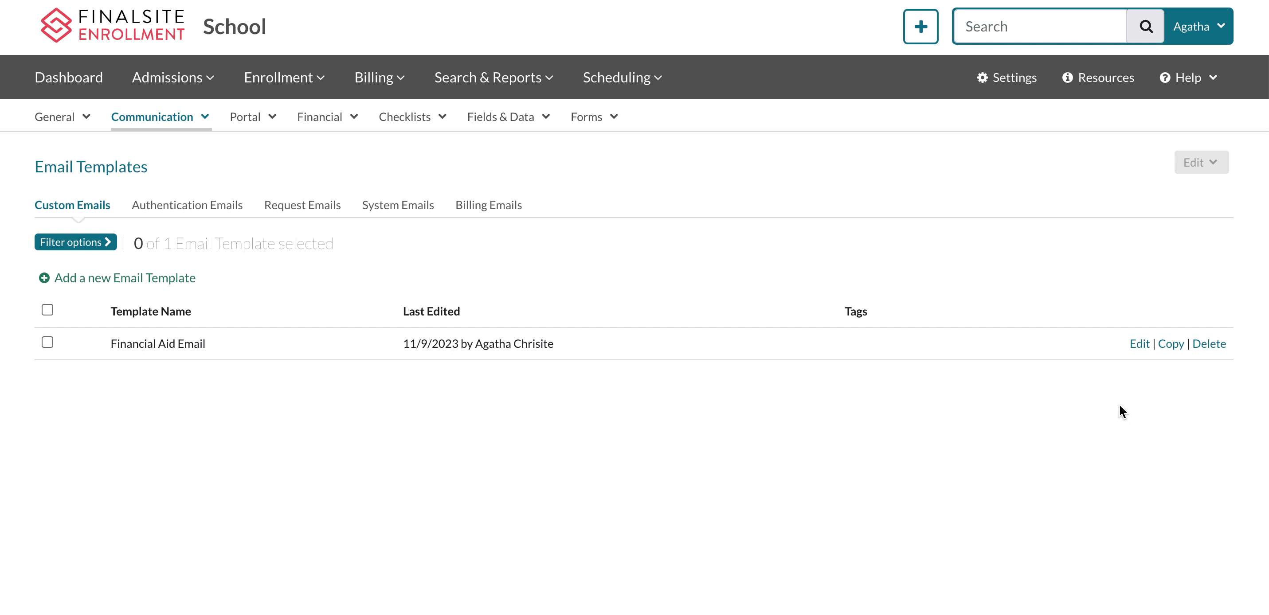Switch to the System Emails tab
1269x615 pixels.
point(398,205)
